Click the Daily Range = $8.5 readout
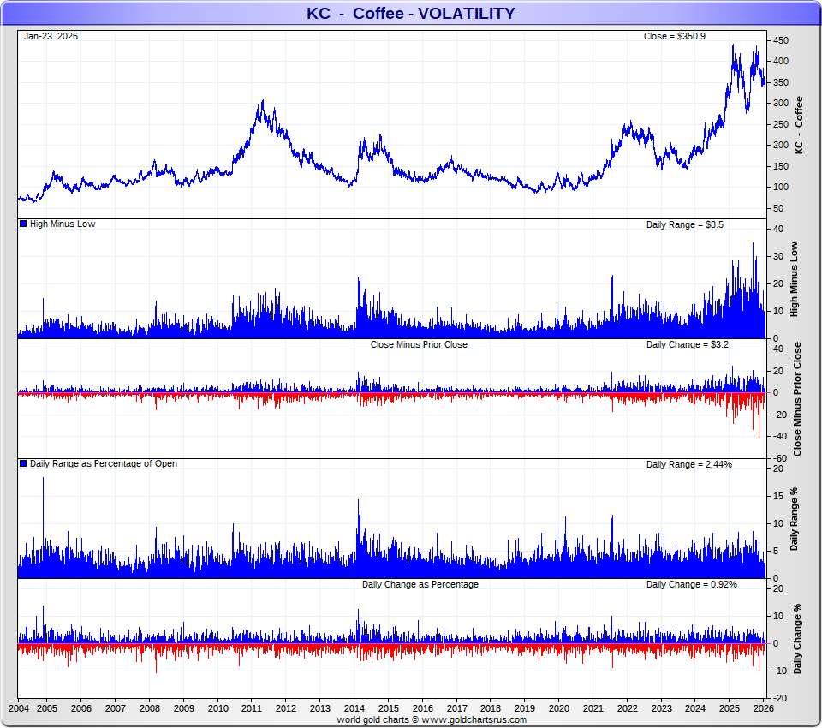The width and height of the screenshot is (822, 728). (x=686, y=224)
